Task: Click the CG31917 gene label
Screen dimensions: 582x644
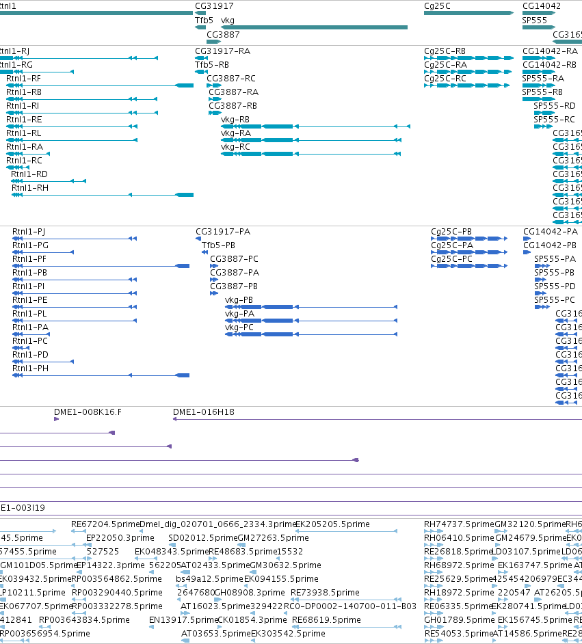Action: pyautogui.click(x=214, y=5)
